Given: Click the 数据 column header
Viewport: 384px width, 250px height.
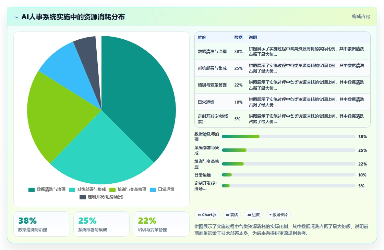Looking at the screenshot, I should [x=238, y=37].
